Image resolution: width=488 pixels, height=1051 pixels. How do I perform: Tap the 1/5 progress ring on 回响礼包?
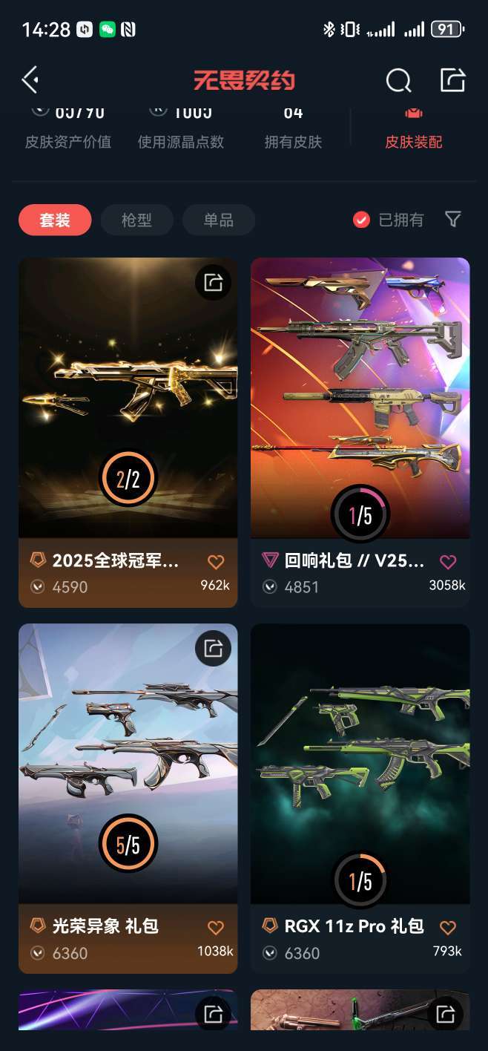click(x=360, y=514)
